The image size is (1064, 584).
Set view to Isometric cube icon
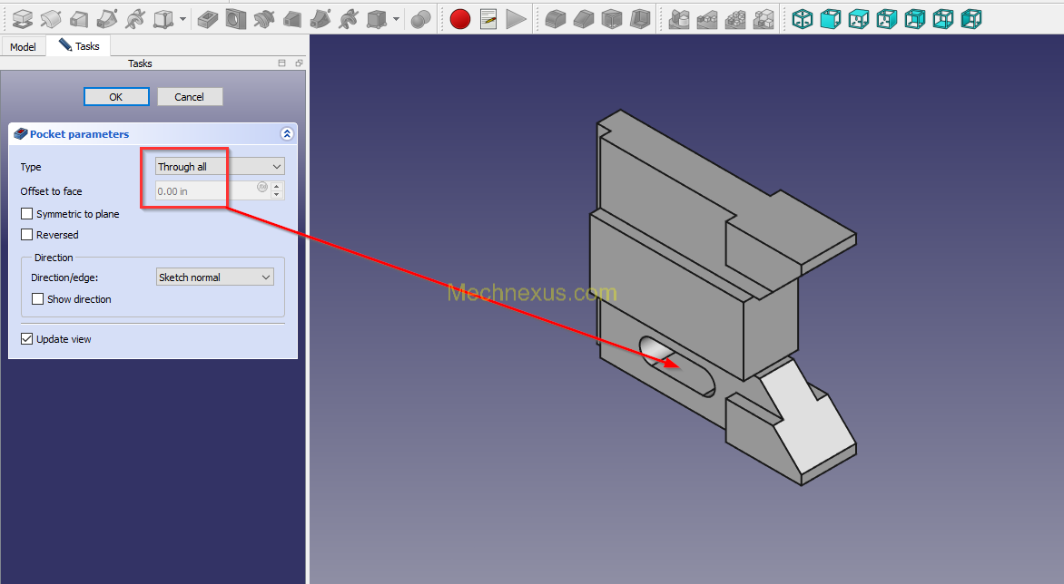click(x=802, y=19)
